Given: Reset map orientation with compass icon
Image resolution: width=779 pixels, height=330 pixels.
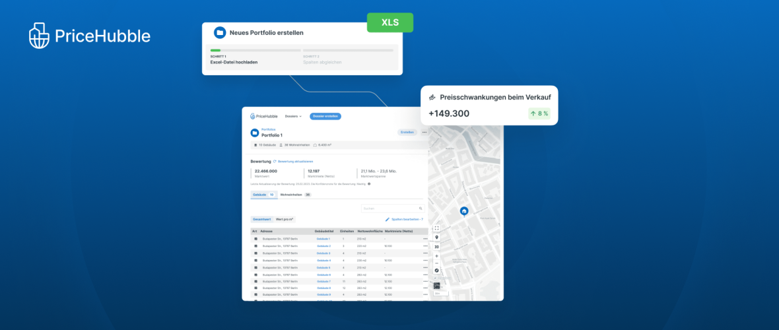Looking at the screenshot, I should (436, 271).
